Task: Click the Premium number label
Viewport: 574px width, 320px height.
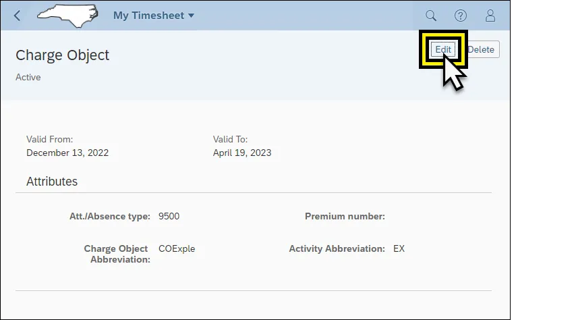Action: click(345, 217)
